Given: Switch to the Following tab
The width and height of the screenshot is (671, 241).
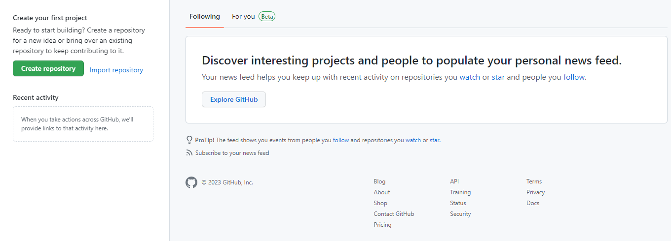Looking at the screenshot, I should click(x=205, y=16).
